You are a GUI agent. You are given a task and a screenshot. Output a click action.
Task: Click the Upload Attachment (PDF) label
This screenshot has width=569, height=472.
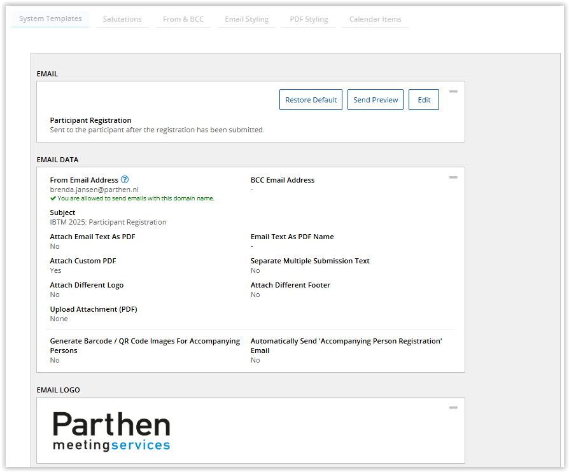[94, 309]
